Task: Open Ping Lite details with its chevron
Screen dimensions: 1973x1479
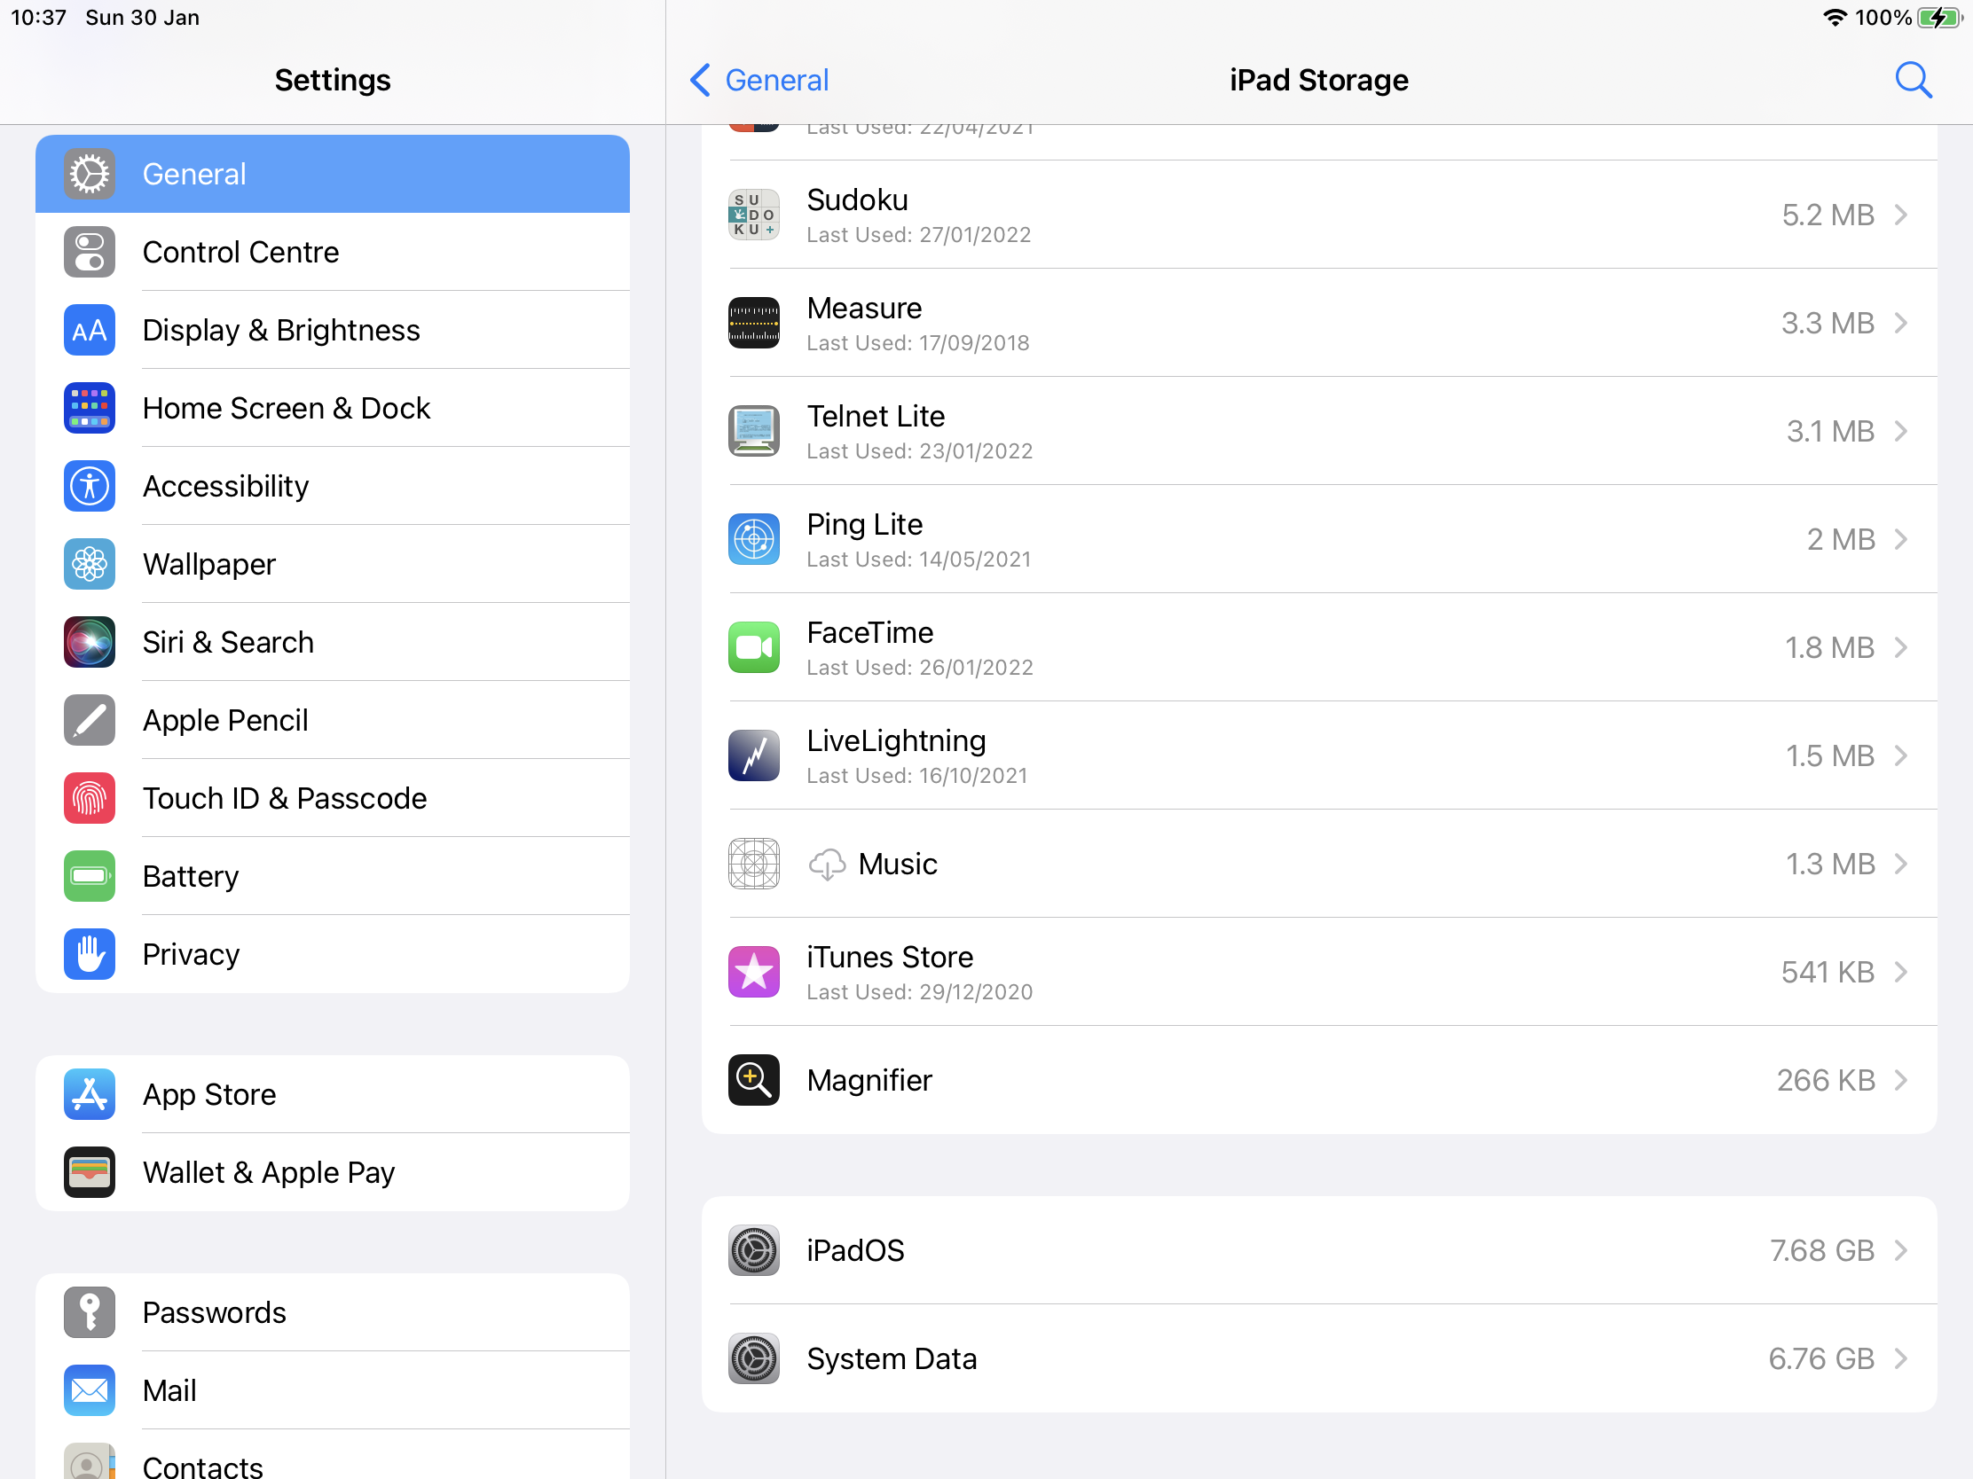Action: 1901,539
